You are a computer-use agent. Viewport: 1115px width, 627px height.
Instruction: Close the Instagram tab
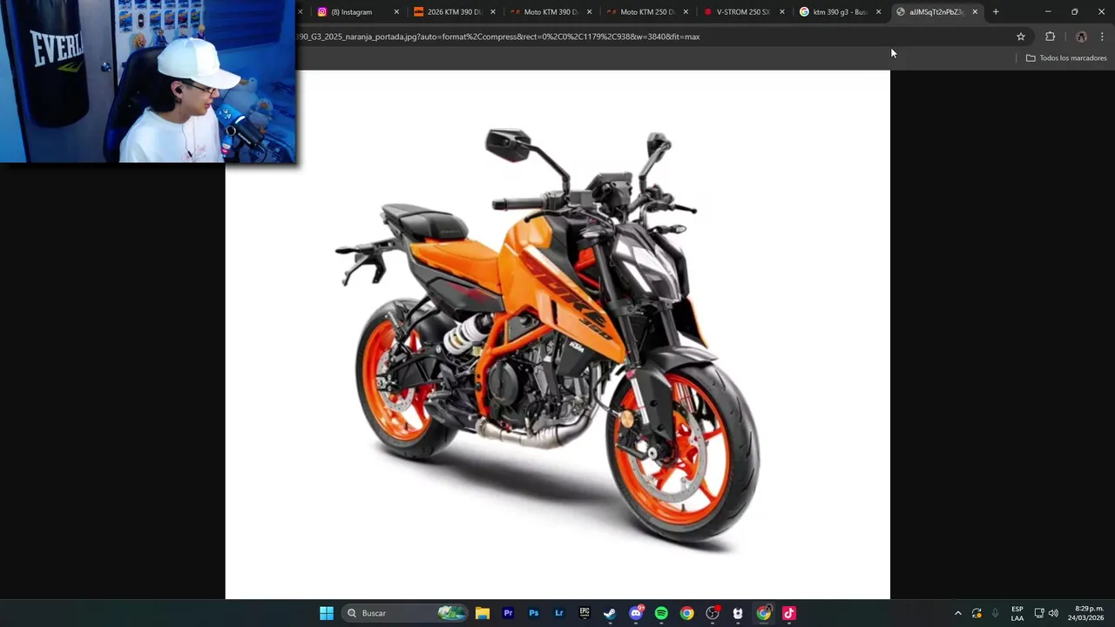click(x=396, y=12)
